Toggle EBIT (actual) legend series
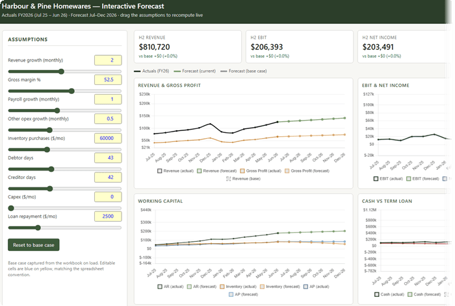The image size is (455, 306). [x=388, y=179]
